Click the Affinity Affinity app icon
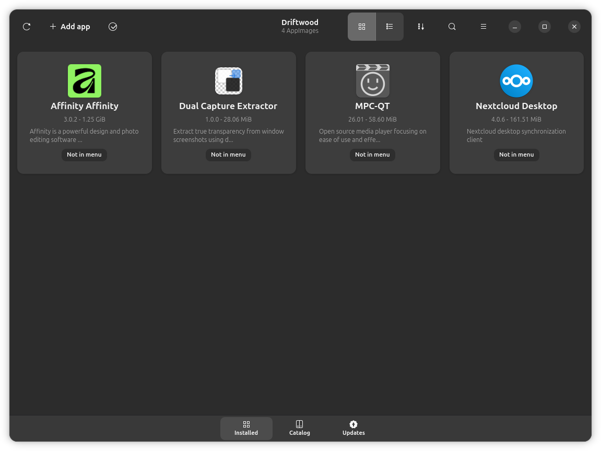Screen dimensions: 601x451 pos(84,81)
